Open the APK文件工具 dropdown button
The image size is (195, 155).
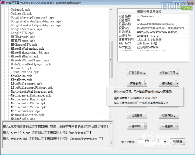click(x=169, y=73)
